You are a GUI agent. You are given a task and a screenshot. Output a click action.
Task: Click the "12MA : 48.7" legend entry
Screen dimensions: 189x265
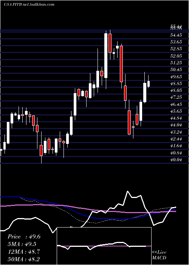[24, 252]
